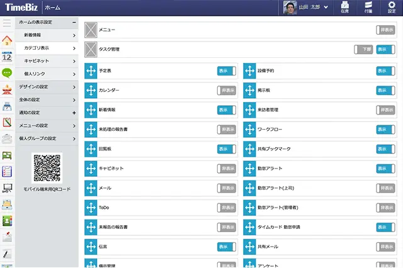Select 新着情報 in the settings menu
The width and height of the screenshot is (403, 268).
point(47,35)
